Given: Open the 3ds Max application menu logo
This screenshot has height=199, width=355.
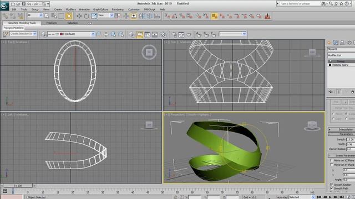Looking at the screenshot, I should pyautogui.click(x=4, y=6).
